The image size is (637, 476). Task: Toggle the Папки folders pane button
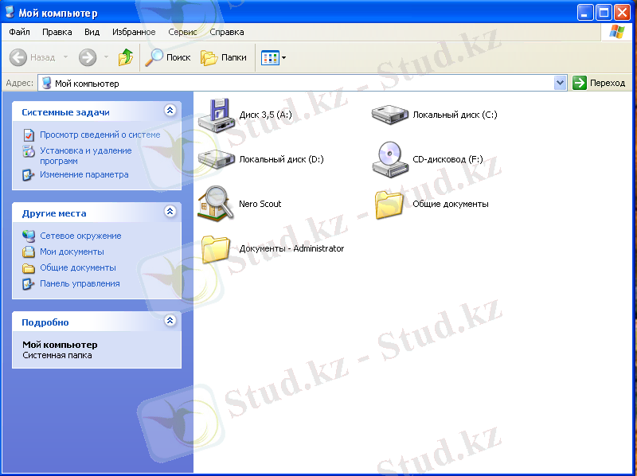(x=224, y=57)
